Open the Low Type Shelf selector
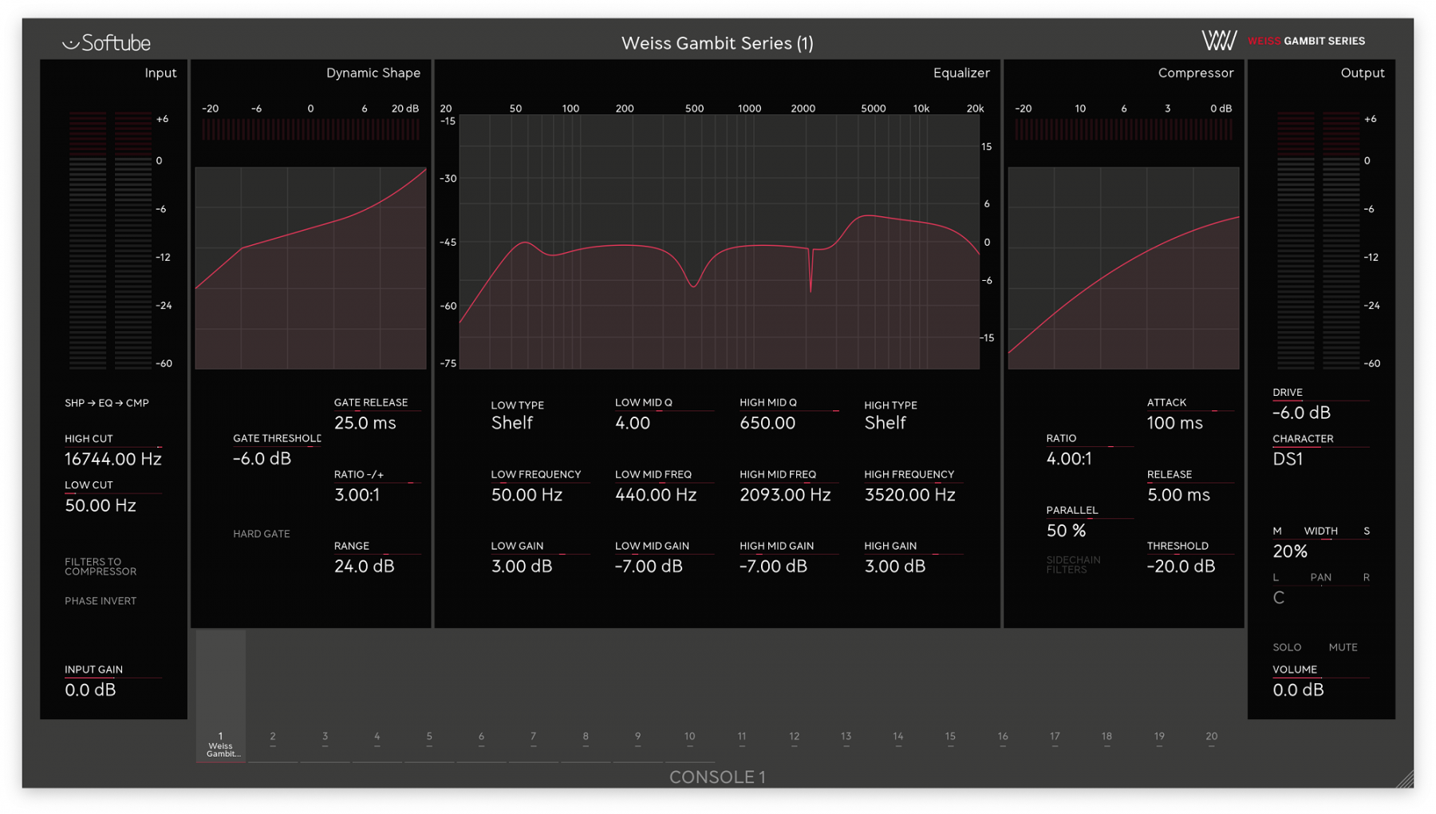This screenshot has height=814, width=1436. (x=511, y=423)
